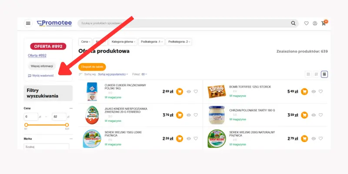Open the shopping cart icon with badge
The image size is (348, 174).
click(324, 23)
